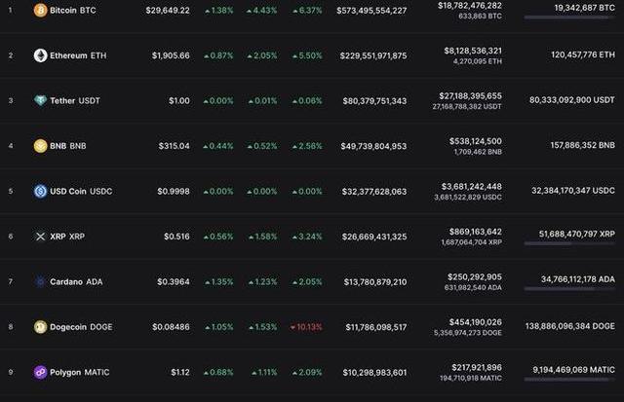
Task: Click the Ethereum logo icon
Action: [40, 55]
